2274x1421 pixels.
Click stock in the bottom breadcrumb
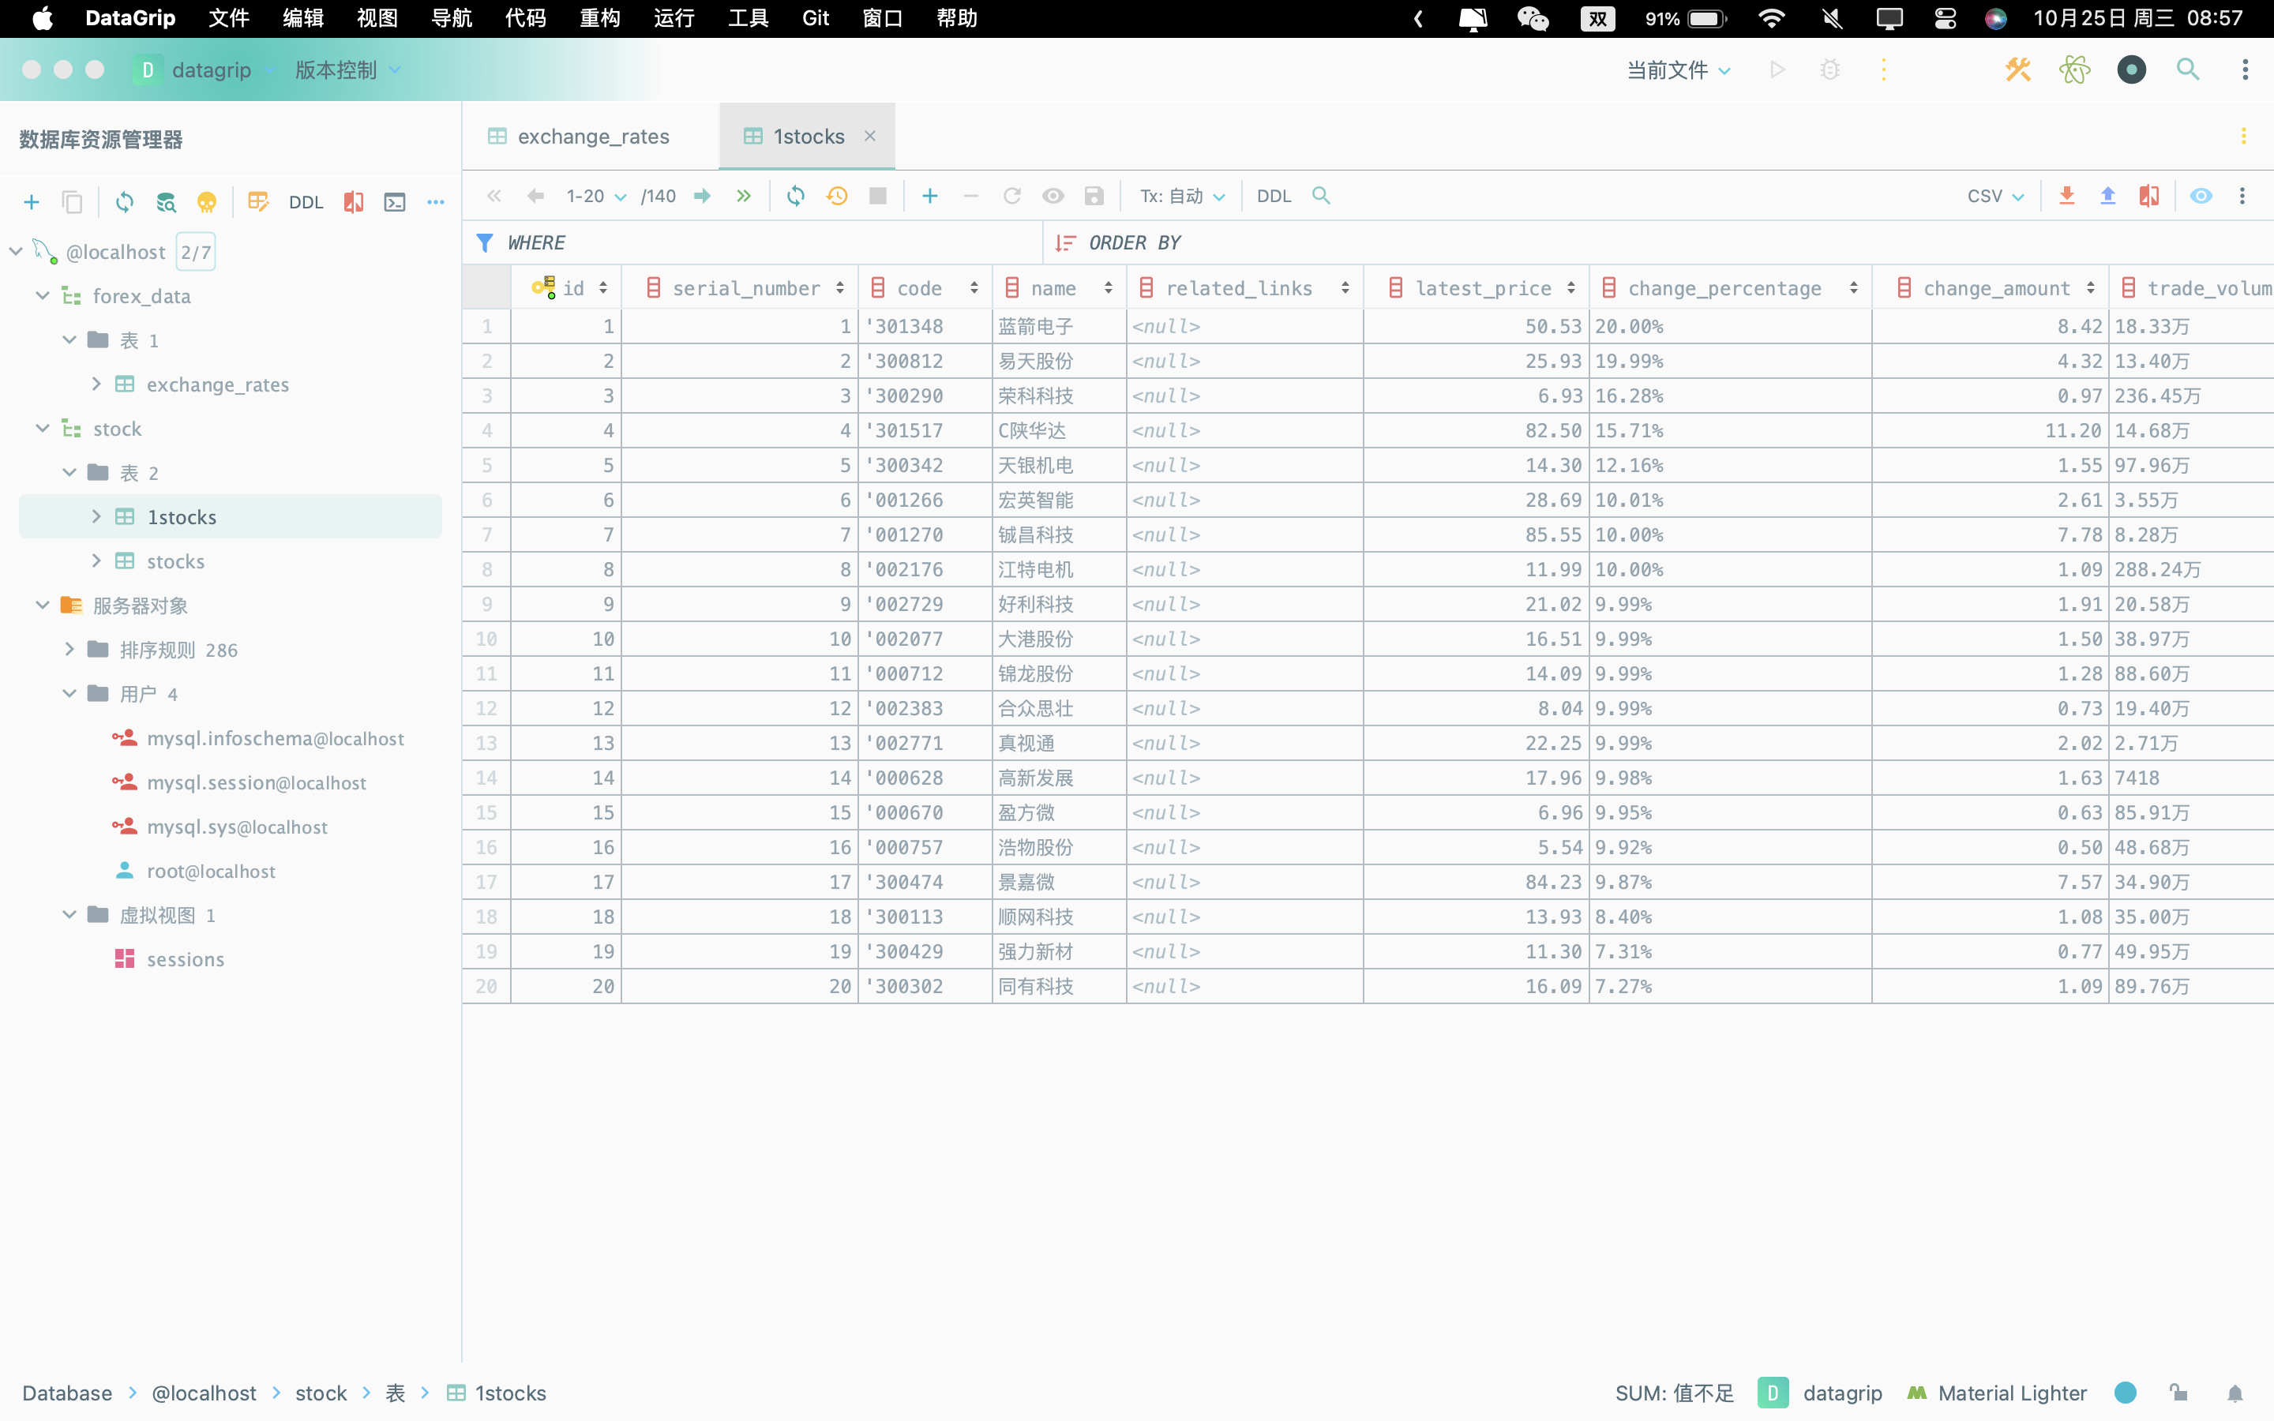[321, 1393]
